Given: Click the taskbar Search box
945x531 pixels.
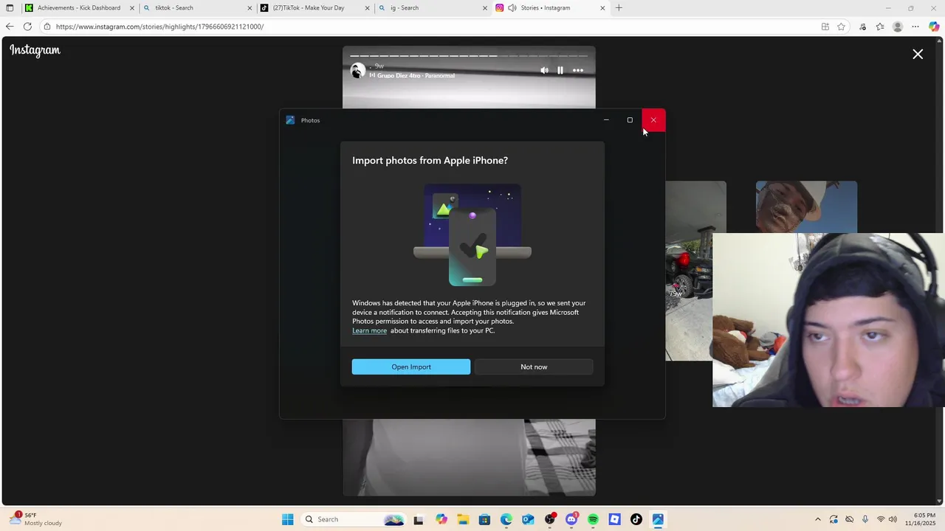Looking at the screenshot, I should pos(354,519).
